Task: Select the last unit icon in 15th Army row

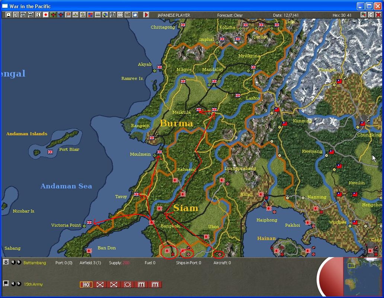Action: [155, 285]
